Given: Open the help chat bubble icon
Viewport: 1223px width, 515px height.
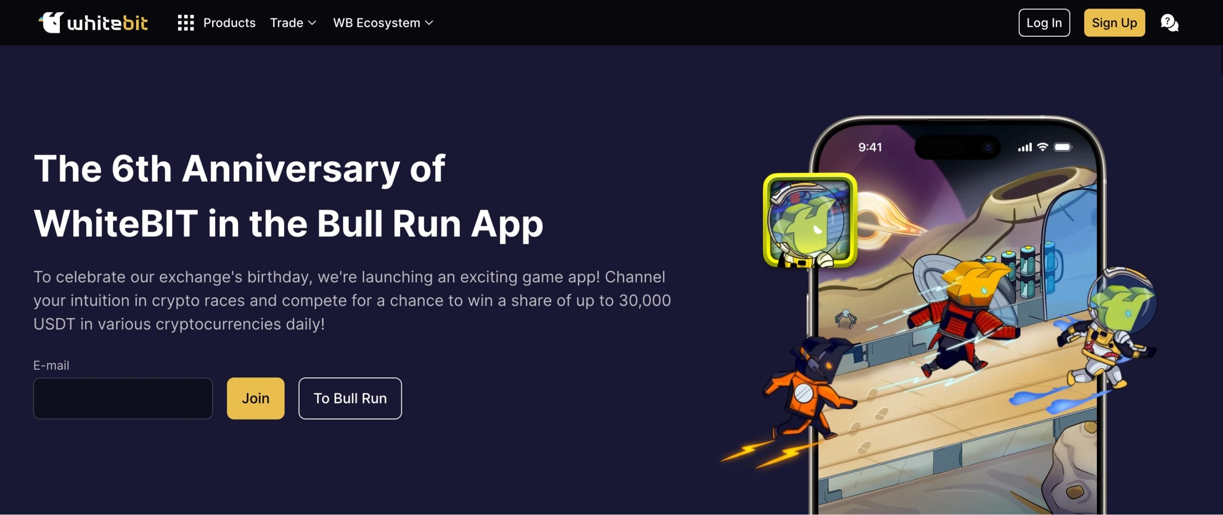Looking at the screenshot, I should tap(1169, 22).
